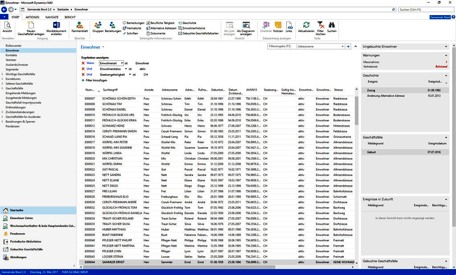
Task: Open the Staatsangehörigkeit filter dropdown
Action: 130,75
